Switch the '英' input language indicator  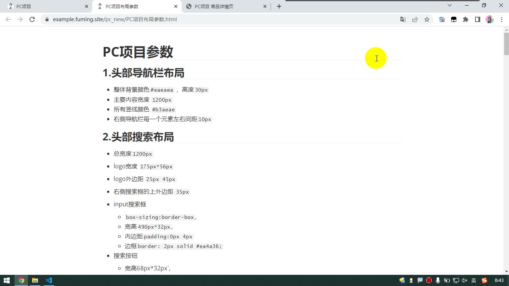[x=474, y=280]
